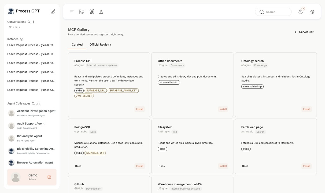Install the PostgreSQL server

coord(140,166)
